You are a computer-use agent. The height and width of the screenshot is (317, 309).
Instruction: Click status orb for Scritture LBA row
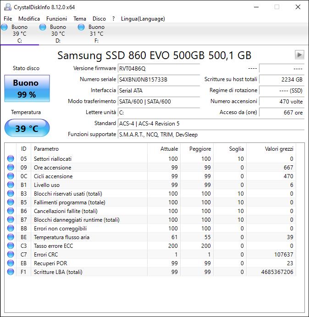coord(11,272)
